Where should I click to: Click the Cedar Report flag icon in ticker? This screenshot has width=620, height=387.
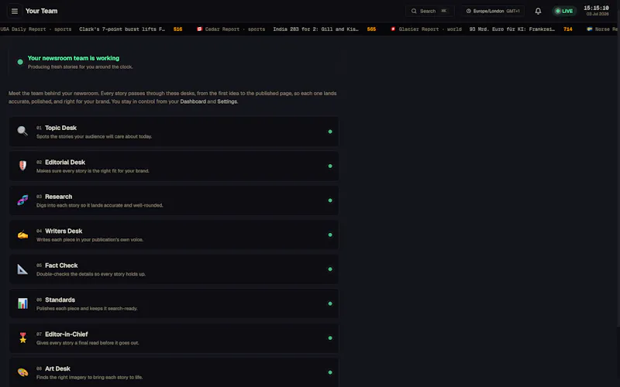coord(199,29)
